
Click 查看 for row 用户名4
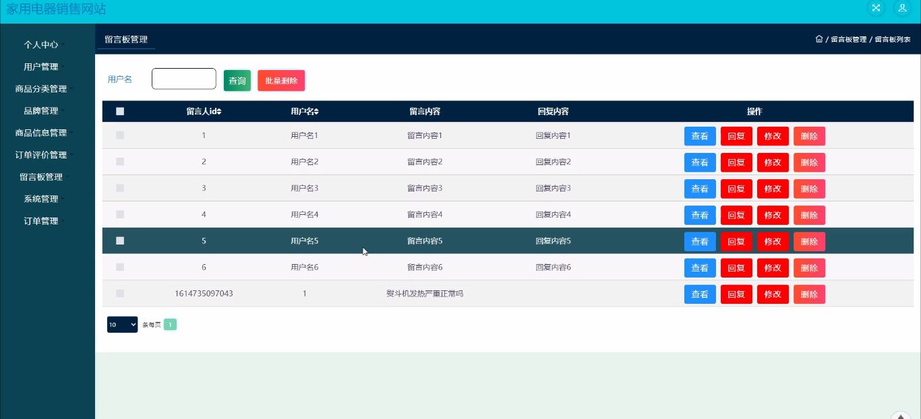point(700,215)
